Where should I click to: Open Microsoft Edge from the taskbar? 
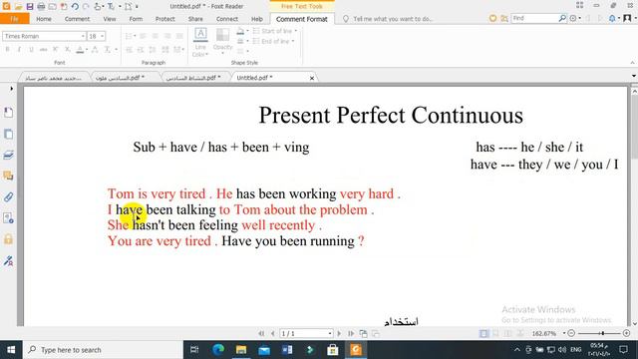click(x=218, y=350)
